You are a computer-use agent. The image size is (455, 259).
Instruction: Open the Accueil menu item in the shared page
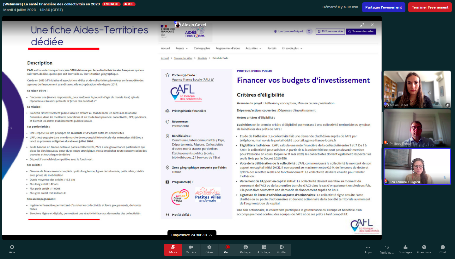click(166, 48)
